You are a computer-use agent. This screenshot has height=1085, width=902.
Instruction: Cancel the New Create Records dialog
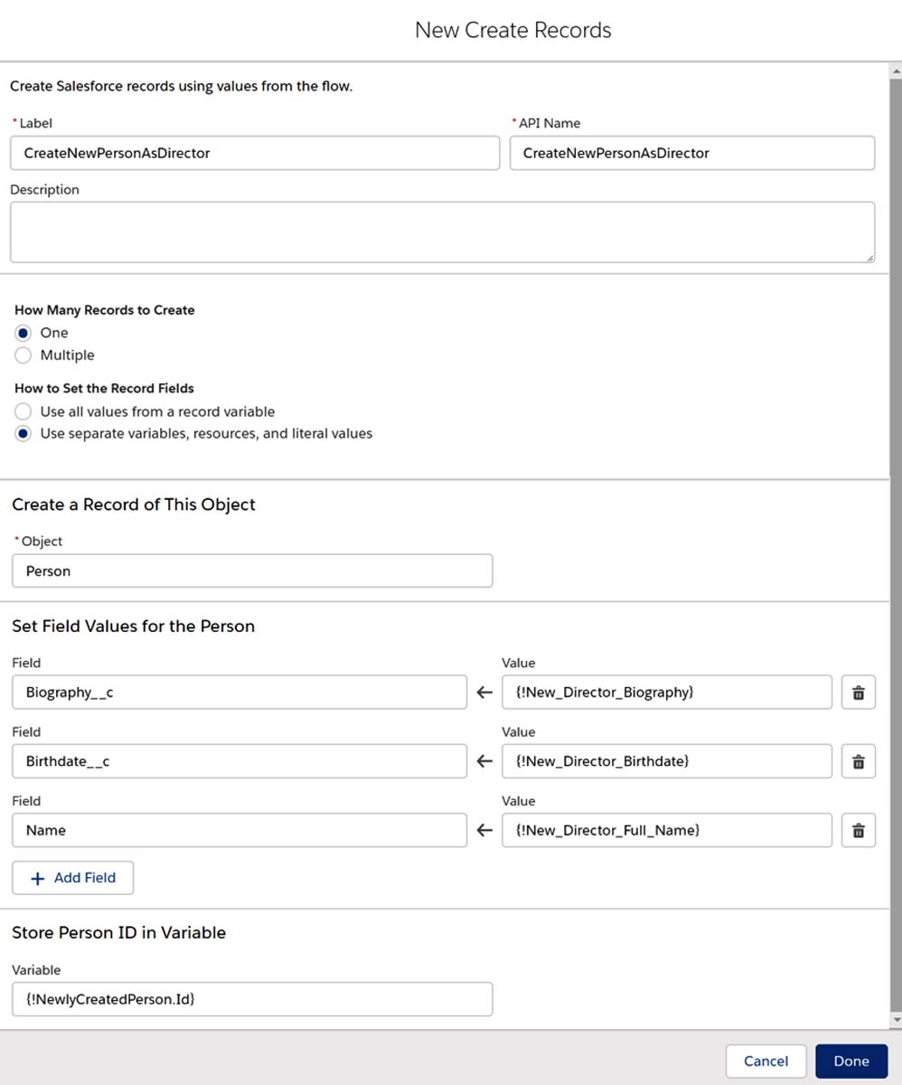tap(766, 1061)
